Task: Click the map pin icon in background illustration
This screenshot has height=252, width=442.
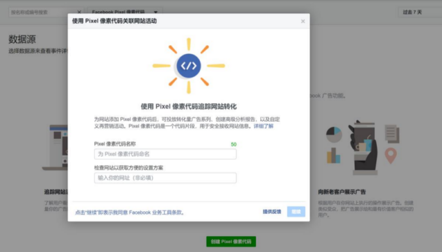Action: (x=391, y=156)
